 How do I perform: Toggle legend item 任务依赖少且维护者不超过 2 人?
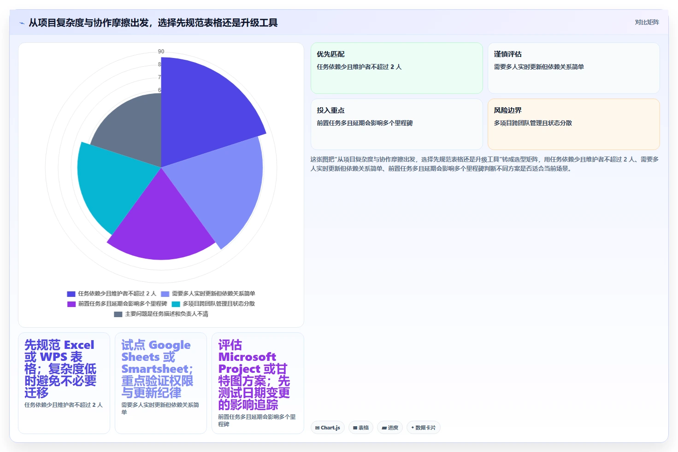tap(112, 294)
